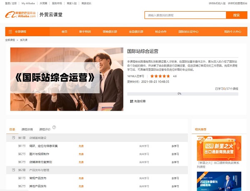Click the 第2章 chapter document icon
Image resolution: width=250 pixels, height=191 pixels.
13,170
